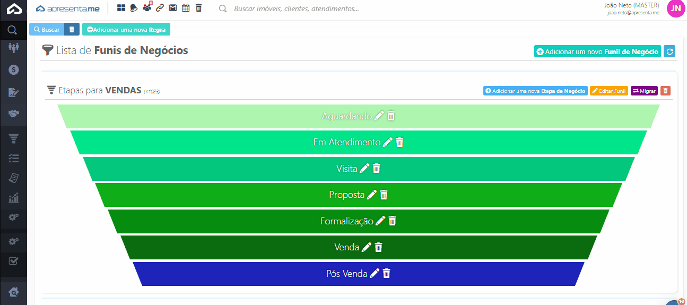Click Adicionar uma nova Regra button

(126, 30)
